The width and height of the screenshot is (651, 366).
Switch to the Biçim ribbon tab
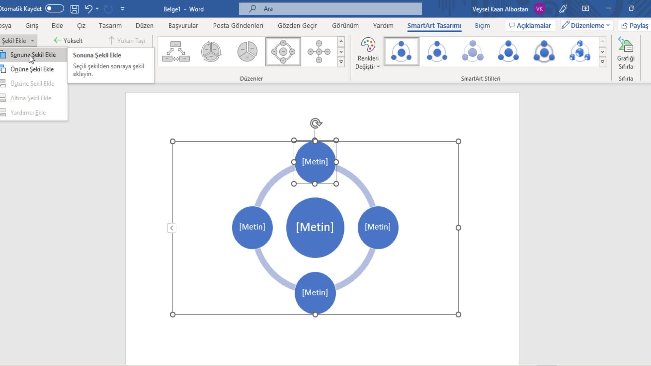click(x=482, y=26)
